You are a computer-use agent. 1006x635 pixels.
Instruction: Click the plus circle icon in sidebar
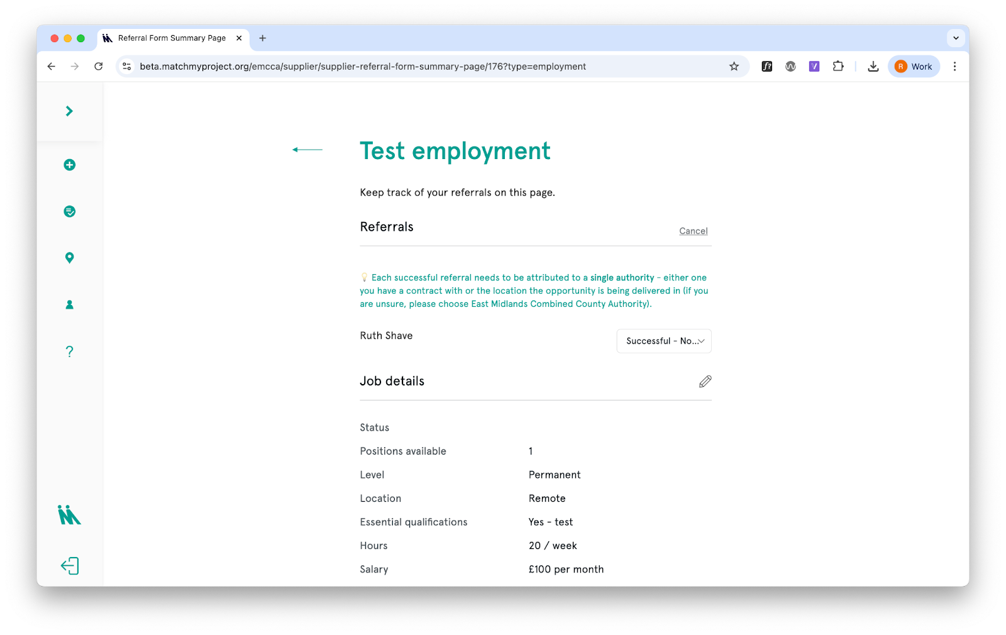tap(70, 165)
